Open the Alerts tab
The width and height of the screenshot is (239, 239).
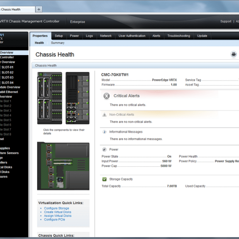pyautogui.click(x=156, y=36)
